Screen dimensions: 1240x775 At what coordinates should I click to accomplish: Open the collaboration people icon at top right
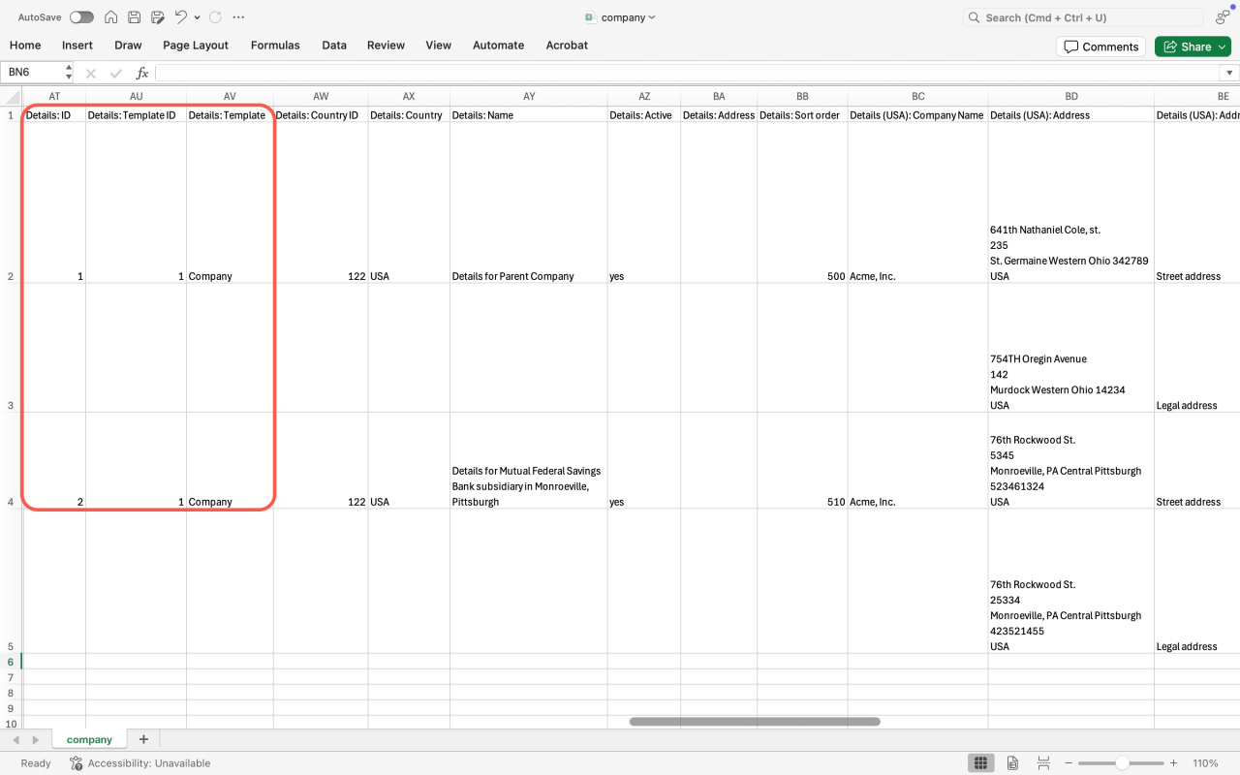[1223, 17]
